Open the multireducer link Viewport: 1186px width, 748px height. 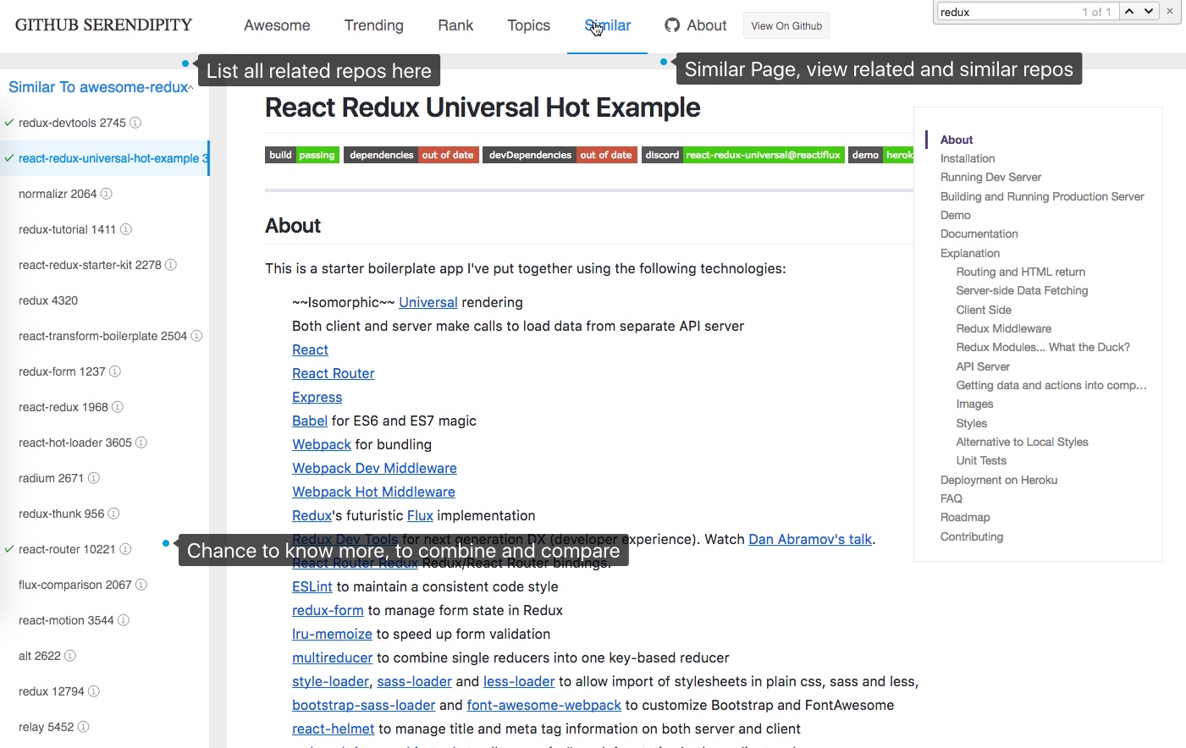pyautogui.click(x=333, y=657)
